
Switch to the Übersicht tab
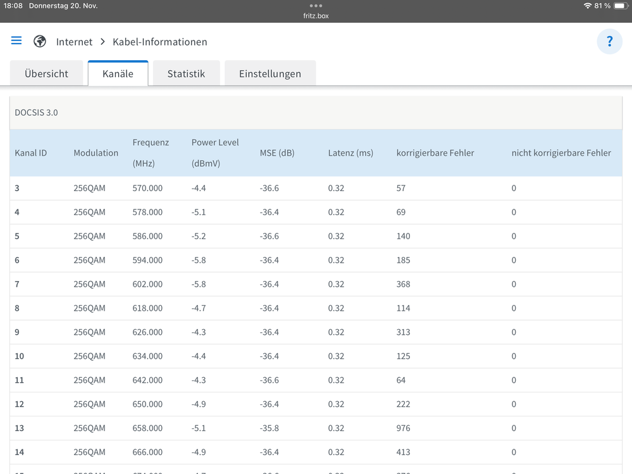click(x=46, y=73)
